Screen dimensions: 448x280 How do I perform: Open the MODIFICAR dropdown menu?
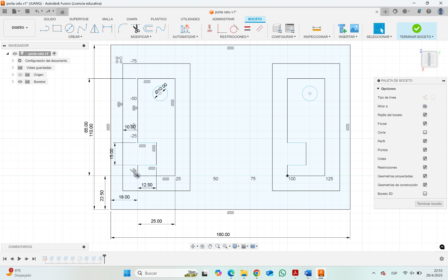[141, 37]
